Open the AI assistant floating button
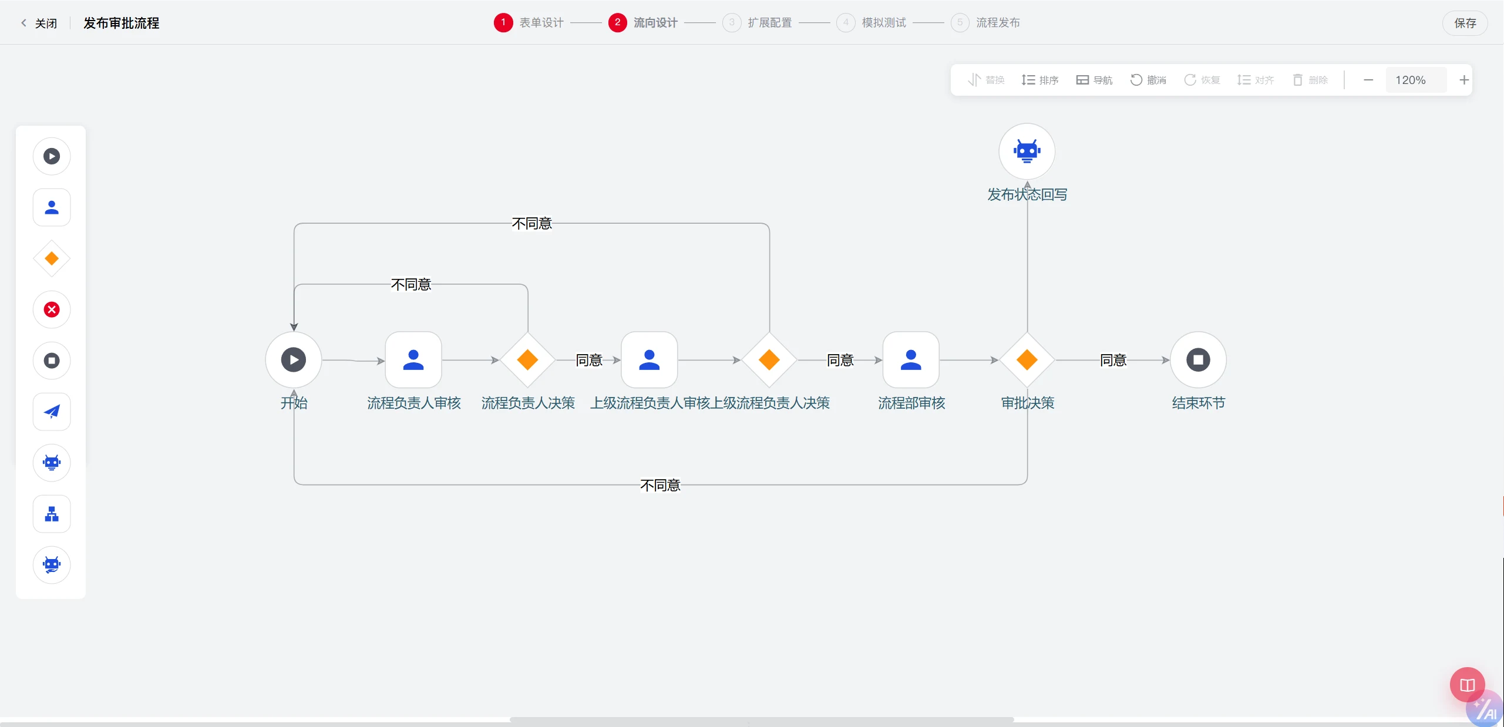1504x727 pixels. click(x=1486, y=709)
